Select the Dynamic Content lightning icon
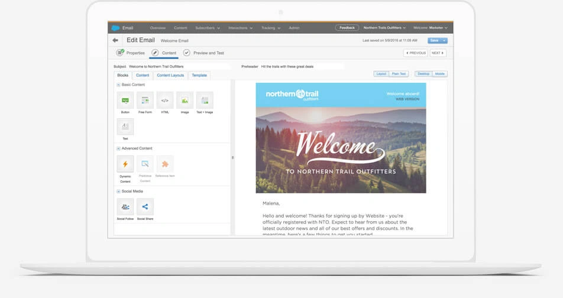This screenshot has height=298, width=563. [125, 164]
